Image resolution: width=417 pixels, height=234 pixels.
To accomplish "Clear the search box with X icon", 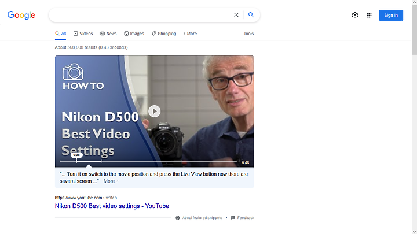I will tap(236, 15).
